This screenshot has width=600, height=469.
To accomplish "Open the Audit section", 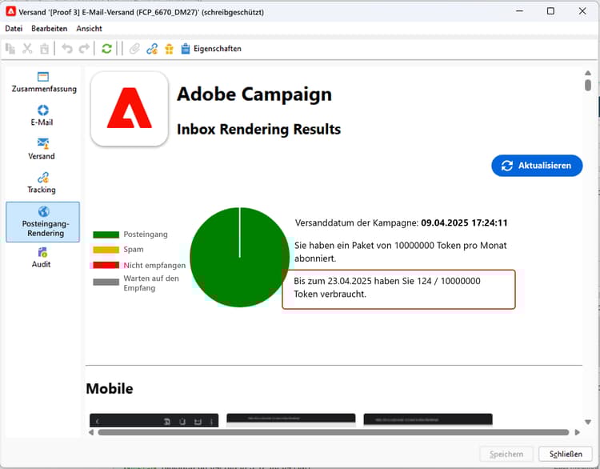I will click(42, 258).
